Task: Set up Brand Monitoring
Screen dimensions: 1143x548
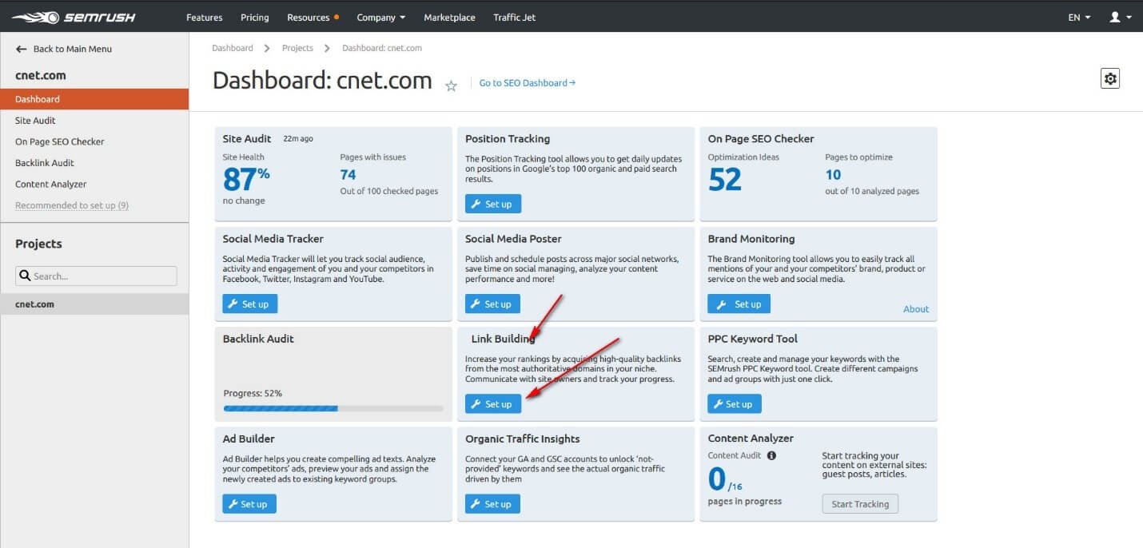Action: click(x=739, y=304)
